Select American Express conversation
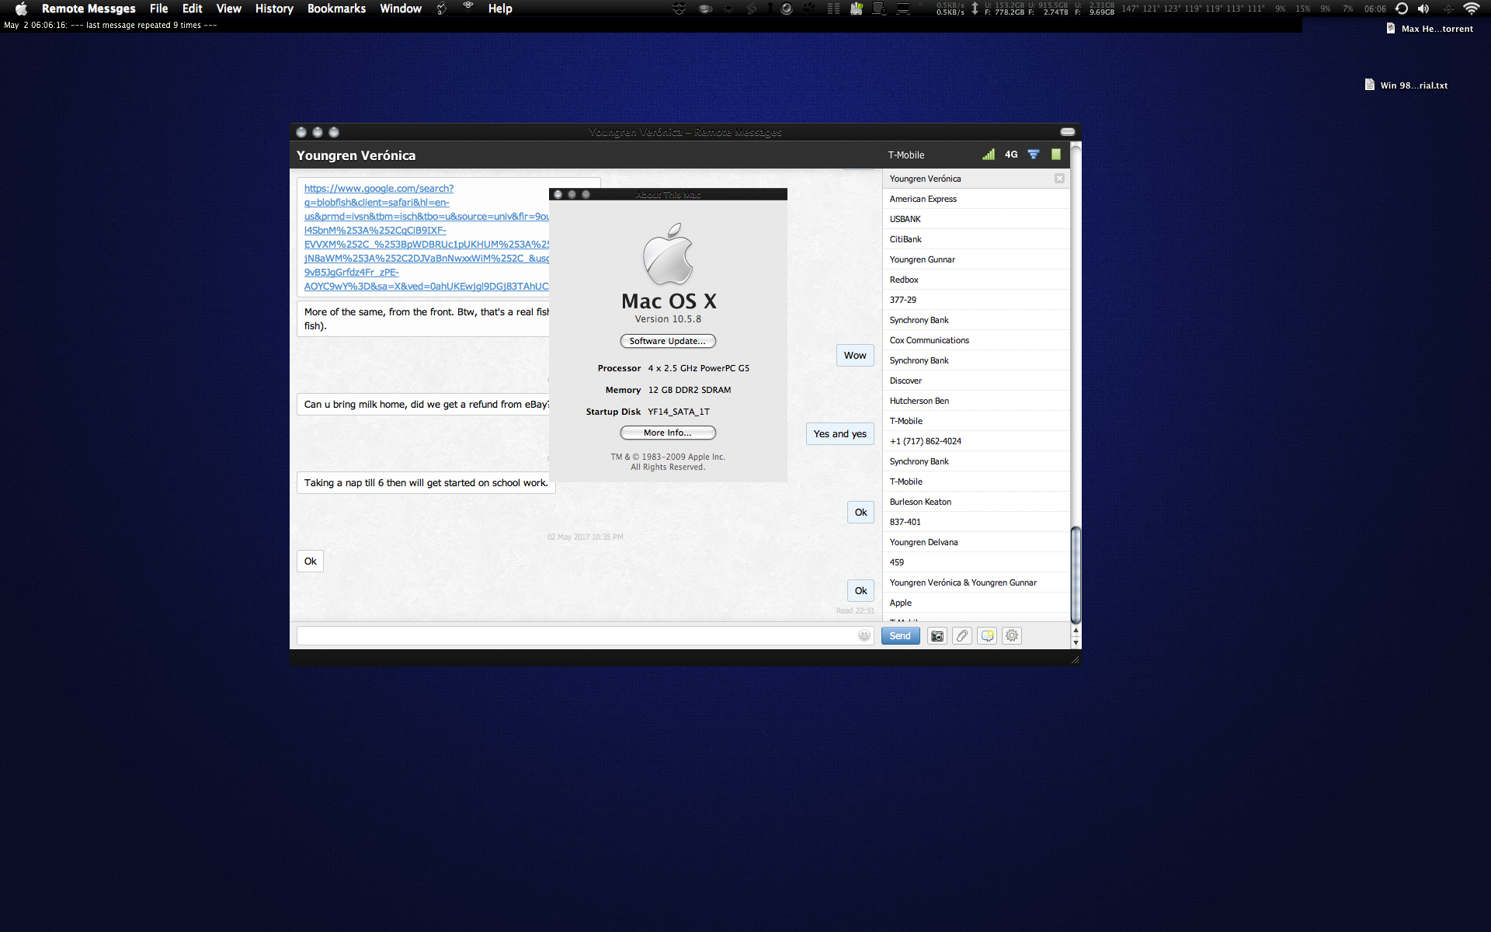The width and height of the screenshot is (1491, 932). pyautogui.click(x=976, y=199)
